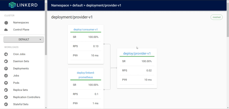The width and height of the screenshot is (229, 109).
Task: Click linkerd-prometheus SR value 100.00%
Action: 93,85
